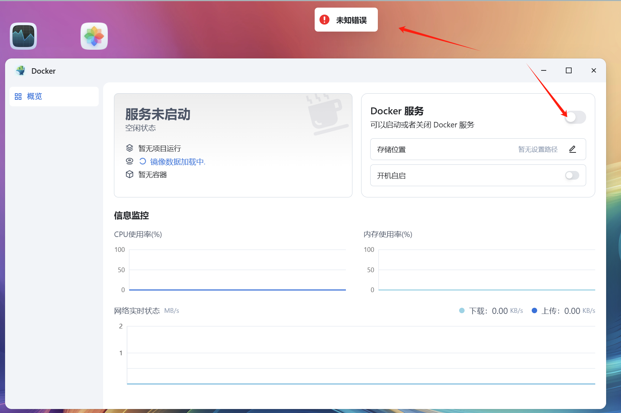The width and height of the screenshot is (621, 413).
Task: Click the CPU使用率(%) chart title
Action: (x=138, y=234)
